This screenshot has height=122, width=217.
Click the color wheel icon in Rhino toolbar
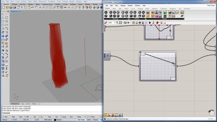click(91, 7)
